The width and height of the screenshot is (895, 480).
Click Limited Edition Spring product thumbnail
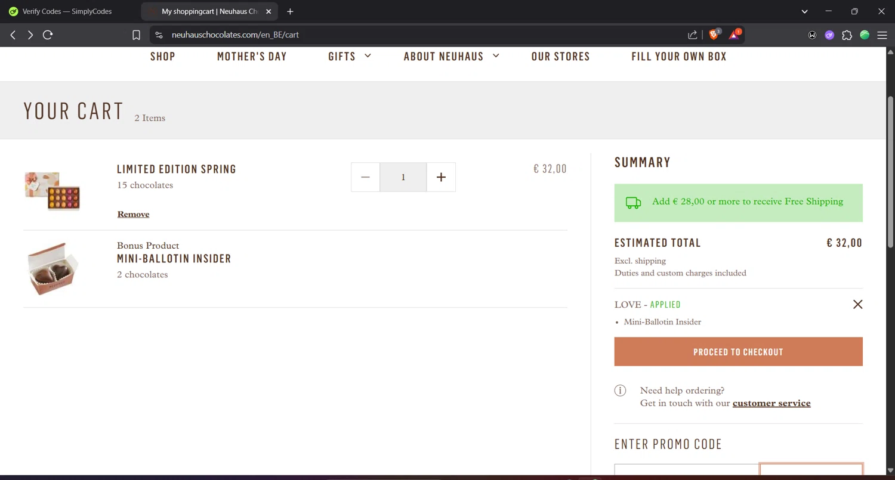pyautogui.click(x=53, y=191)
